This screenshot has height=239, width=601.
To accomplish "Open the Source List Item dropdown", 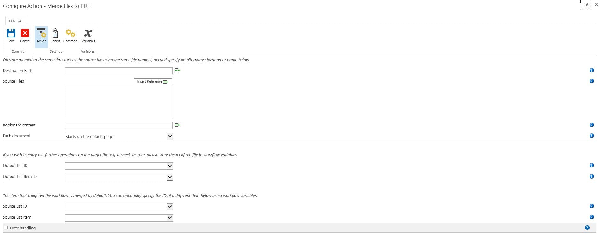I will pos(170,218).
